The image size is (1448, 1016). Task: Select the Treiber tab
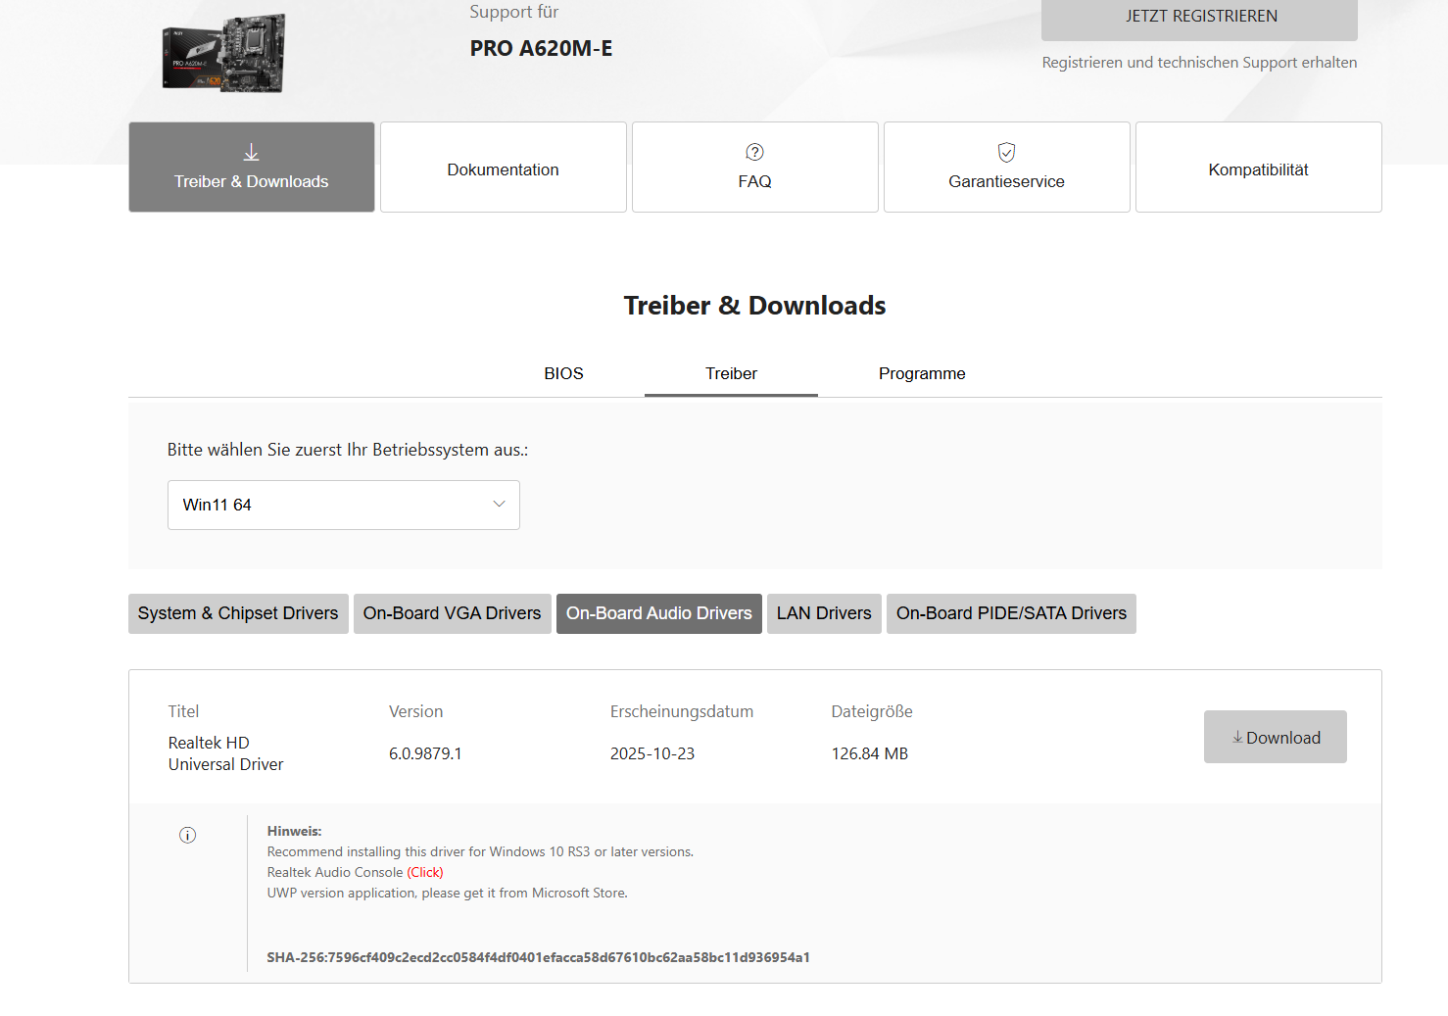pyautogui.click(x=731, y=373)
